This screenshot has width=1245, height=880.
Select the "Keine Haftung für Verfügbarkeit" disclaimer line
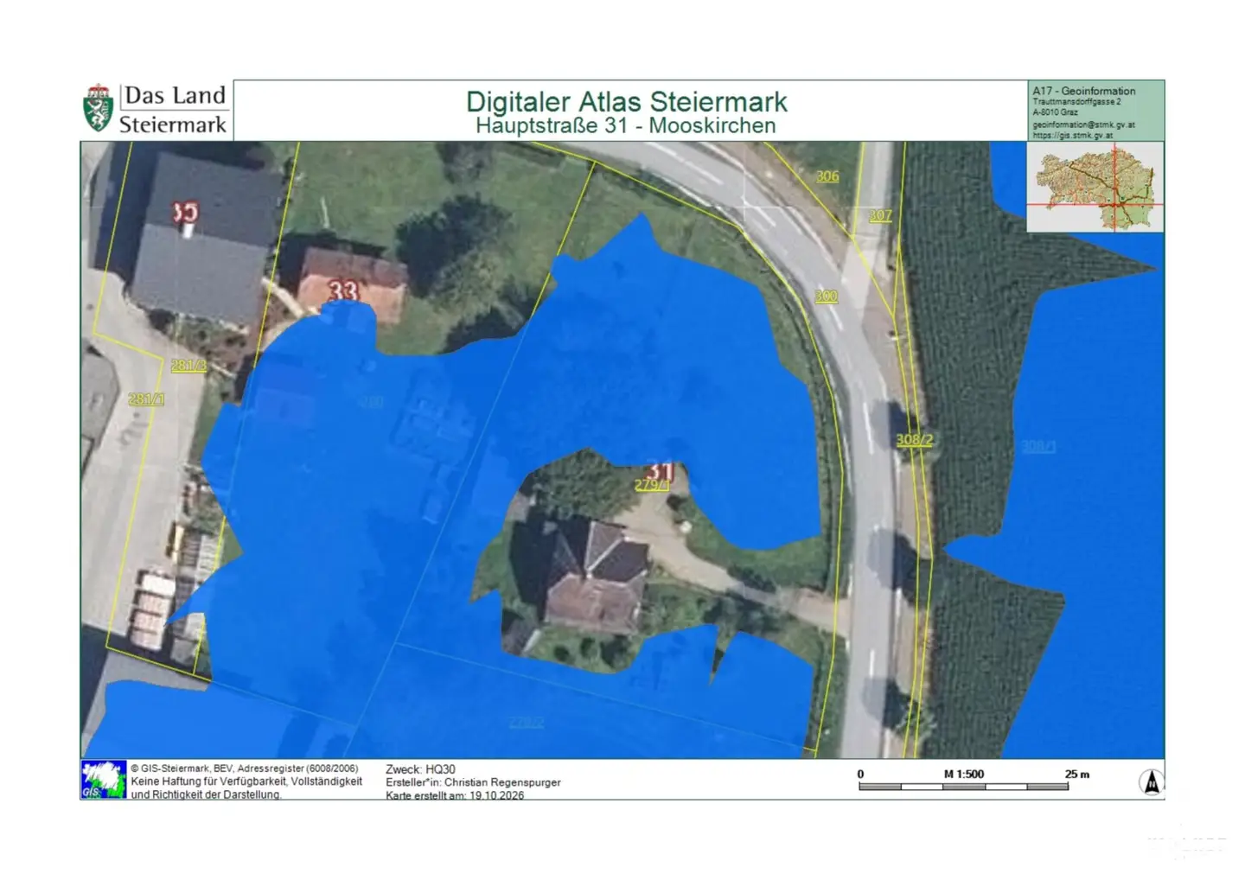pos(246,781)
